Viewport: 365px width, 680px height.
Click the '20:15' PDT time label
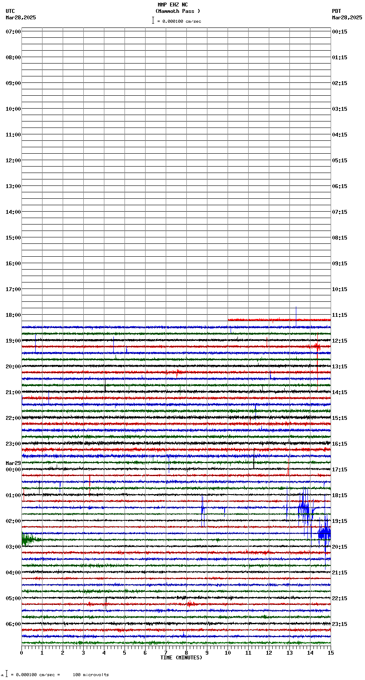[x=340, y=547]
